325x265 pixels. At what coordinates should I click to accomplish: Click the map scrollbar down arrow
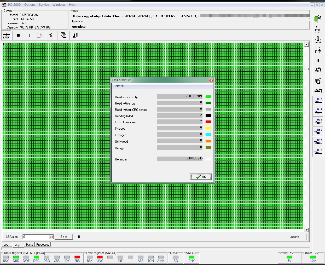(306, 230)
